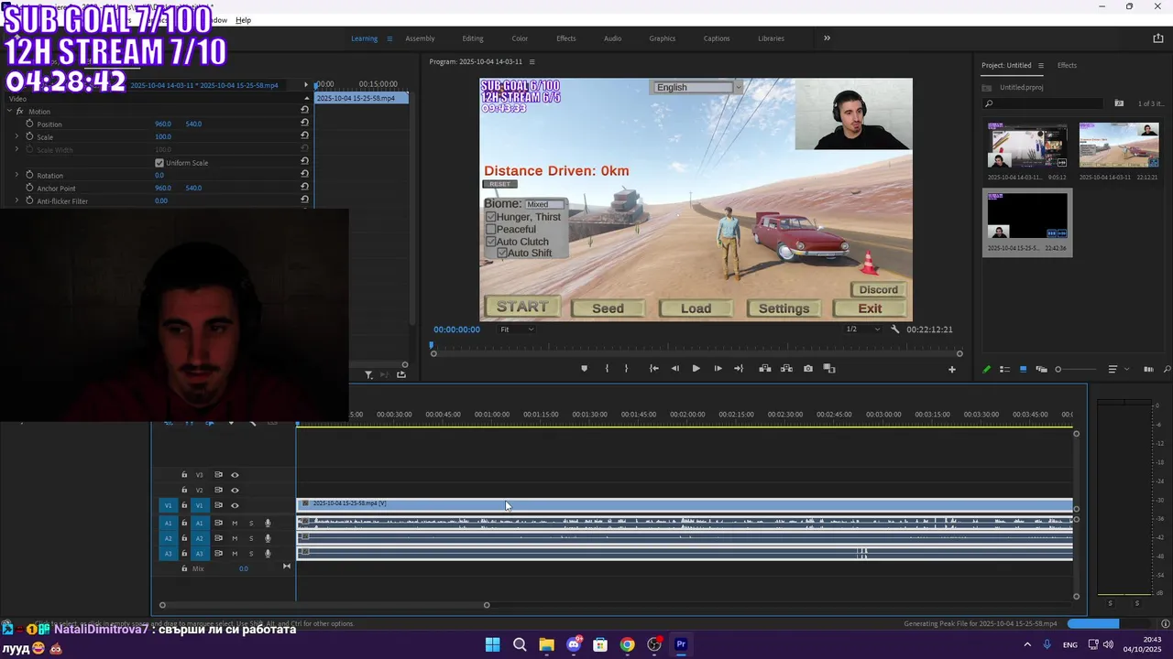1173x659 pixels.
Task: Reset the Rotation parameter
Action: (x=304, y=175)
